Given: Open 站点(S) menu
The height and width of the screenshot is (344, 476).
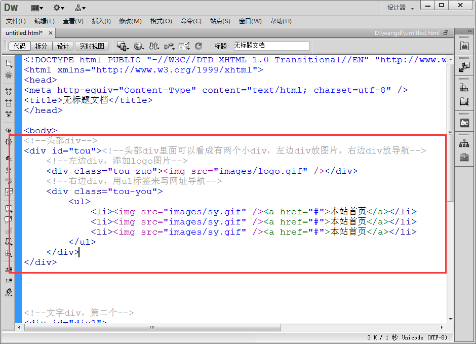Looking at the screenshot, I should [220, 21].
